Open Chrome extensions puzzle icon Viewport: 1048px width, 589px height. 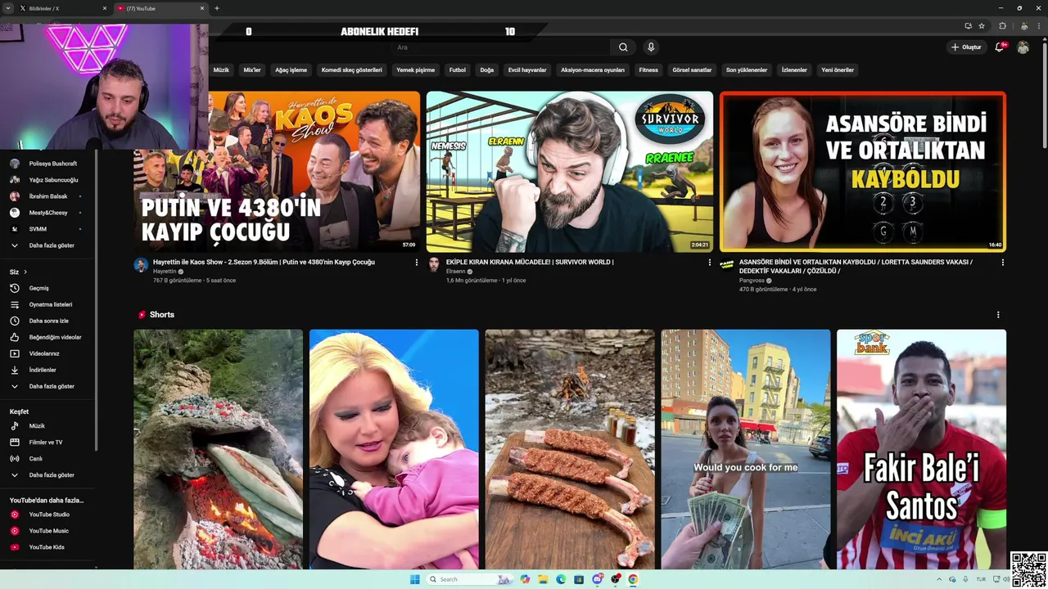click(1002, 26)
